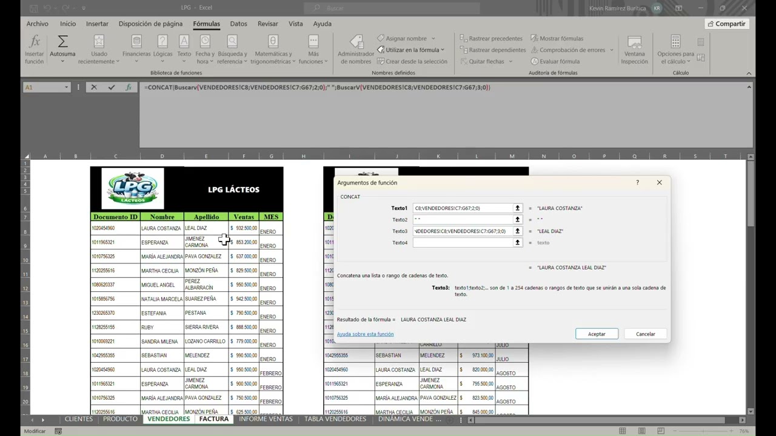Click the Buscar search box
The width and height of the screenshot is (776, 436).
point(392,8)
